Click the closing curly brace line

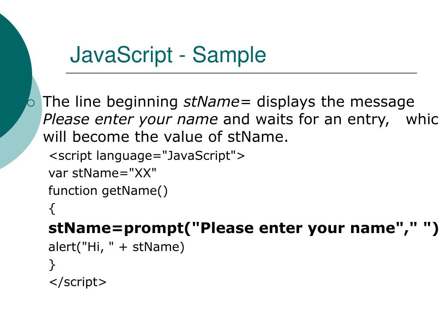(x=52, y=265)
